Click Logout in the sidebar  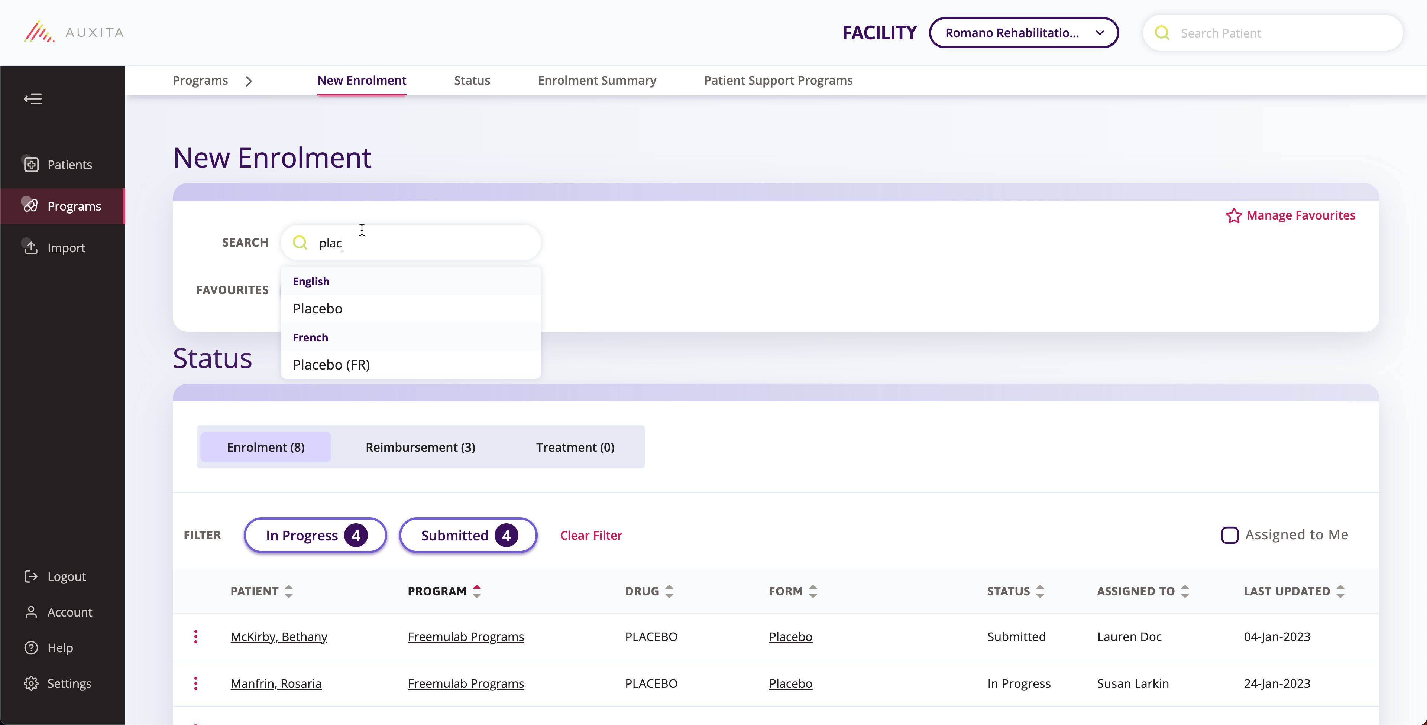[x=55, y=576]
